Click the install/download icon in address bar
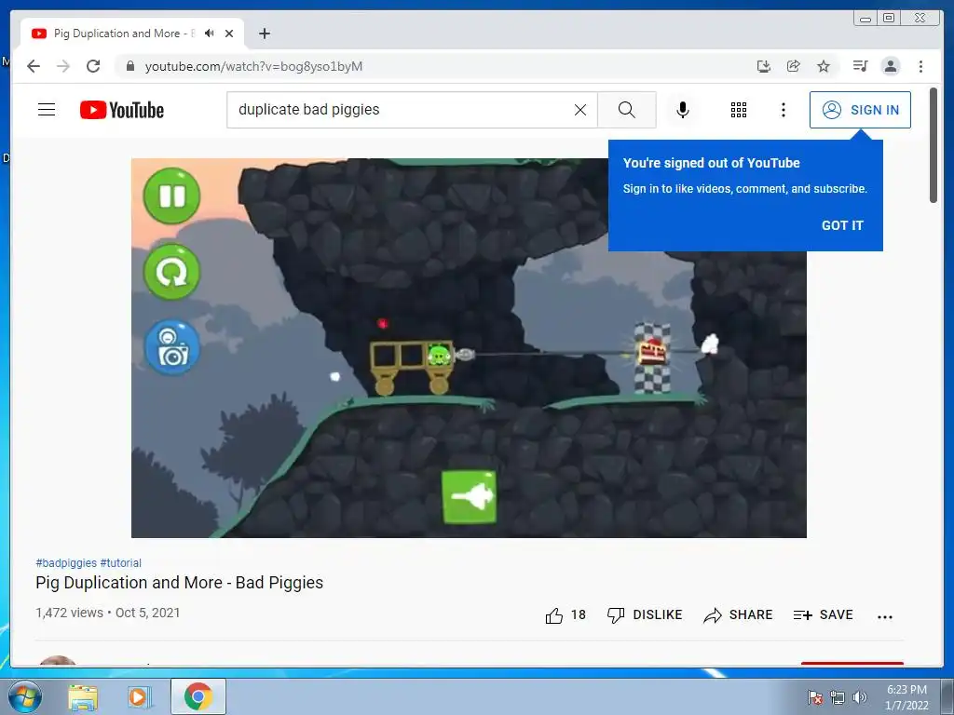The image size is (954, 715). tap(764, 66)
